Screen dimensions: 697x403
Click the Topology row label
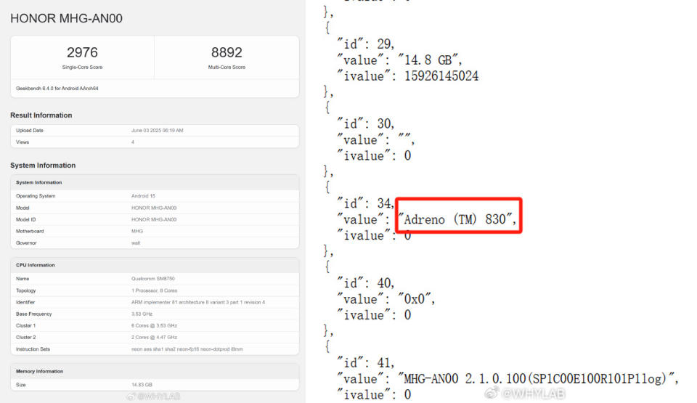[26, 290]
